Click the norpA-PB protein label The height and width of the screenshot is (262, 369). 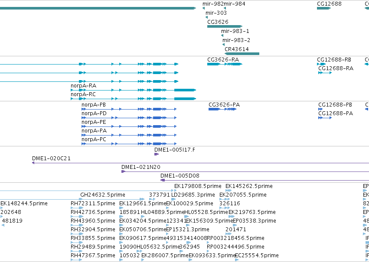click(x=94, y=105)
